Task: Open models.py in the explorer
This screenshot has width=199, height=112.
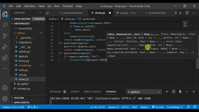Action: (x=25, y=65)
